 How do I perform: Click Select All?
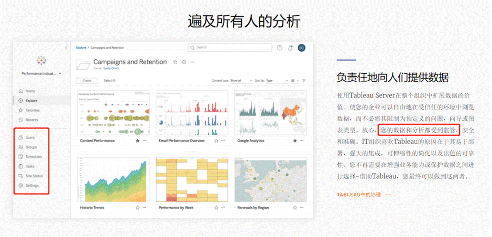[109, 81]
